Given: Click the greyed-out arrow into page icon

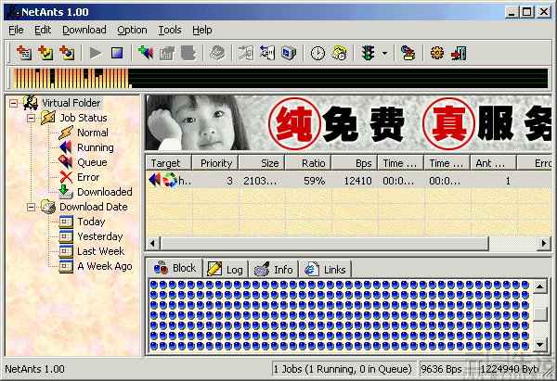Looking at the screenshot, I should [x=246, y=53].
